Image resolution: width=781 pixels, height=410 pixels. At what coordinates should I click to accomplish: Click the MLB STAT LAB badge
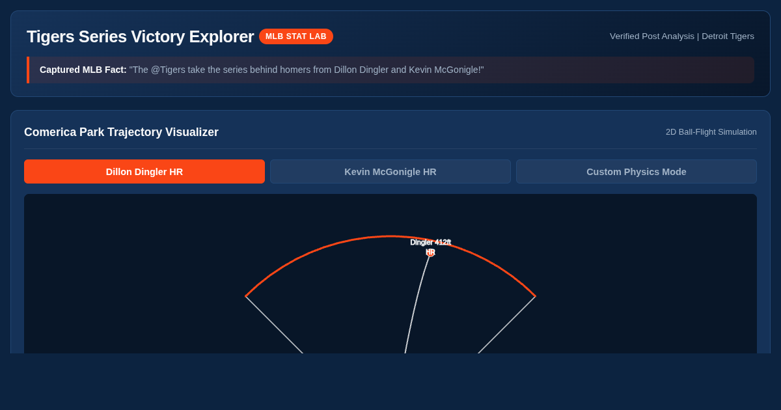[x=296, y=36]
